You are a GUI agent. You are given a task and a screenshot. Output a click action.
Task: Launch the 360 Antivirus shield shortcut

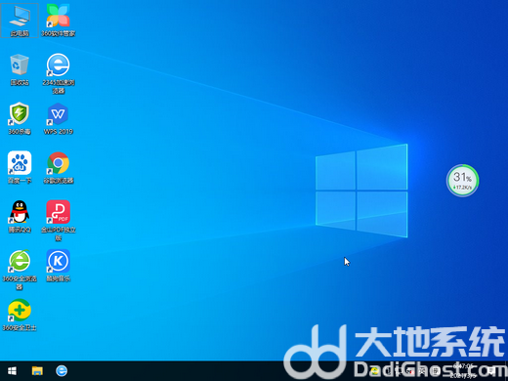coord(20,118)
